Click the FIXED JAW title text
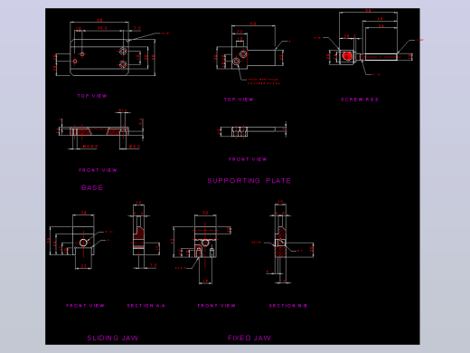The height and width of the screenshot is (353, 470). pyautogui.click(x=249, y=338)
